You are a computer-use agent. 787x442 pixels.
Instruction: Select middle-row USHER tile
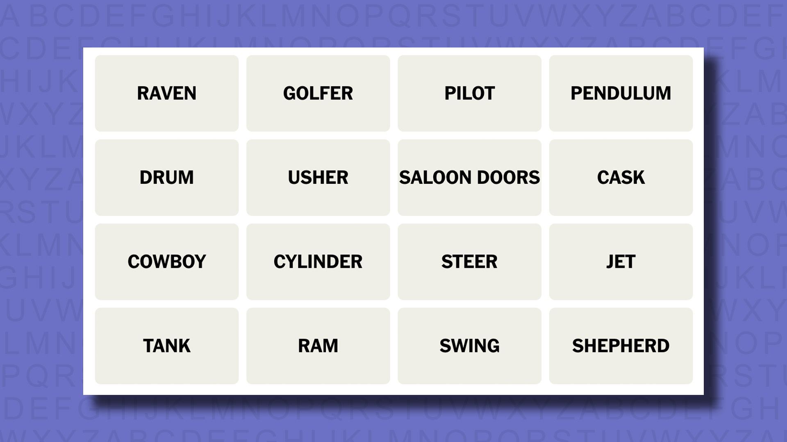pos(318,177)
